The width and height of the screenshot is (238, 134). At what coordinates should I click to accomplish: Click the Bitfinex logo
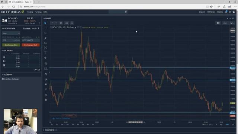click(x=13, y=12)
